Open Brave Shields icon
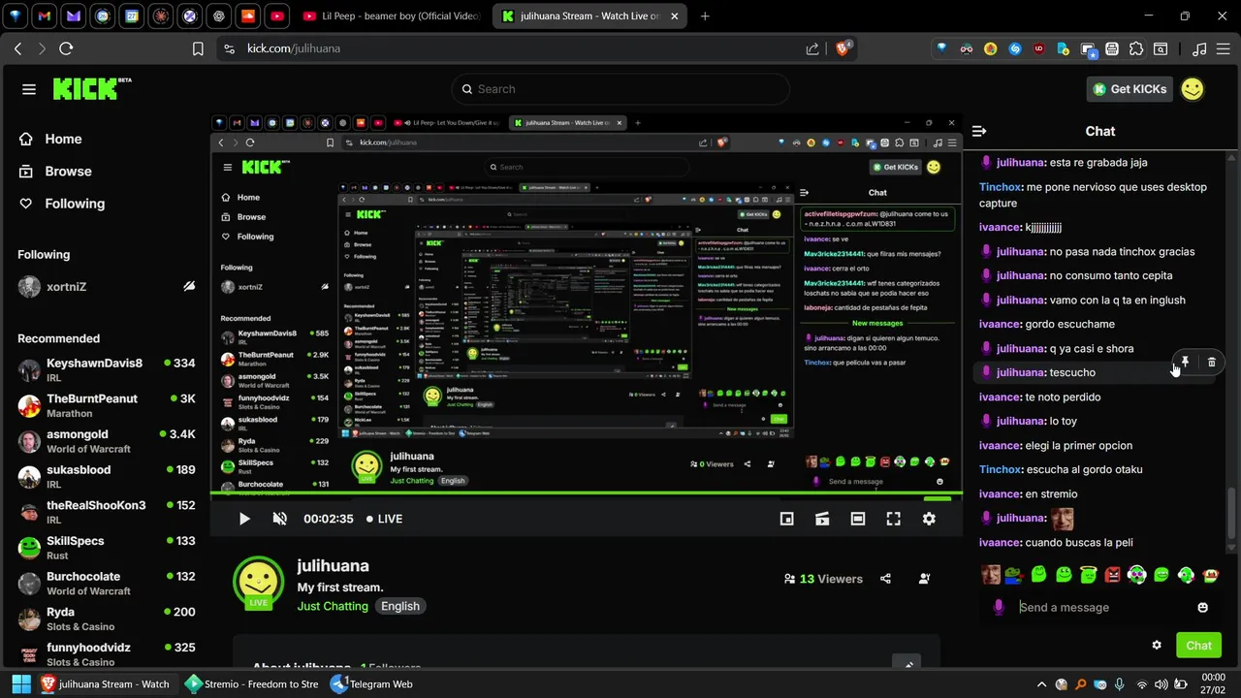 pos(843,48)
